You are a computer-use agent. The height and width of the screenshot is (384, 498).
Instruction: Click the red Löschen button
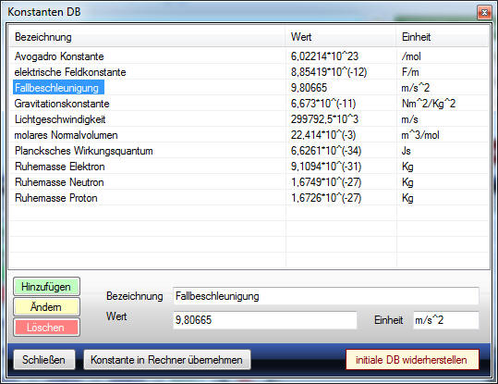[x=46, y=328]
